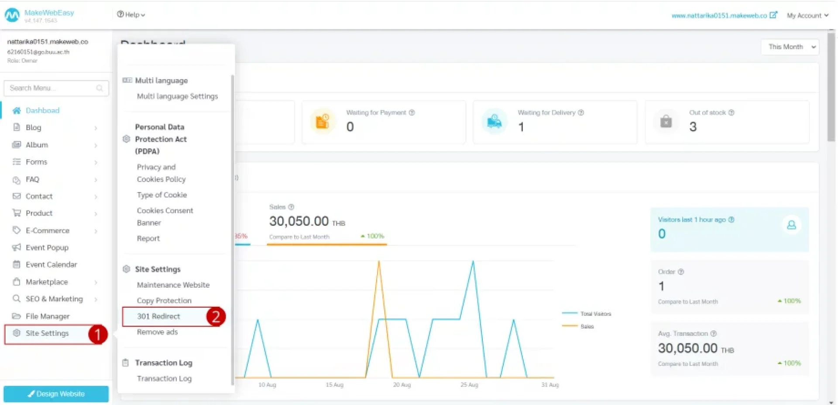Click the search magnifier icon in menu

click(100, 88)
